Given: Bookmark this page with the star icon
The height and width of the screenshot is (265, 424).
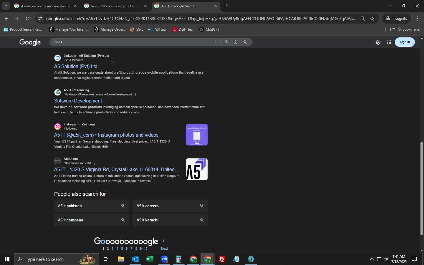Looking at the screenshot, I should (x=372, y=19).
